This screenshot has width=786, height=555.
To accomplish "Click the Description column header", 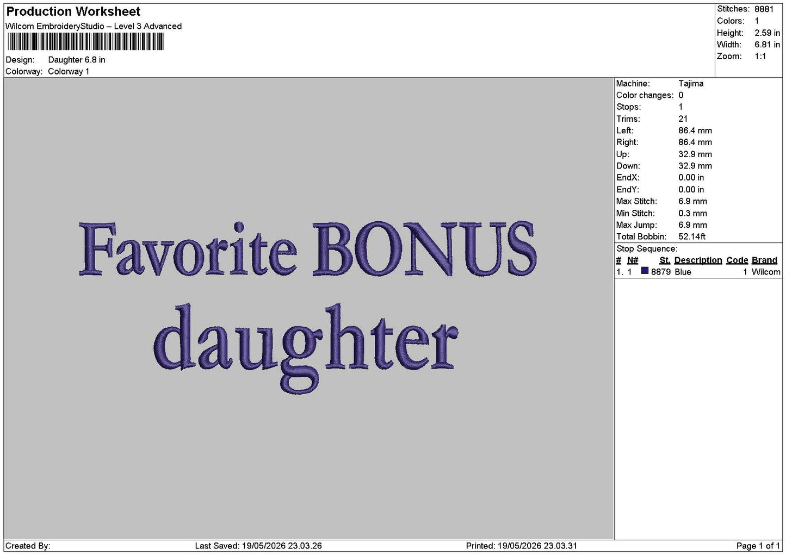I will point(698,260).
